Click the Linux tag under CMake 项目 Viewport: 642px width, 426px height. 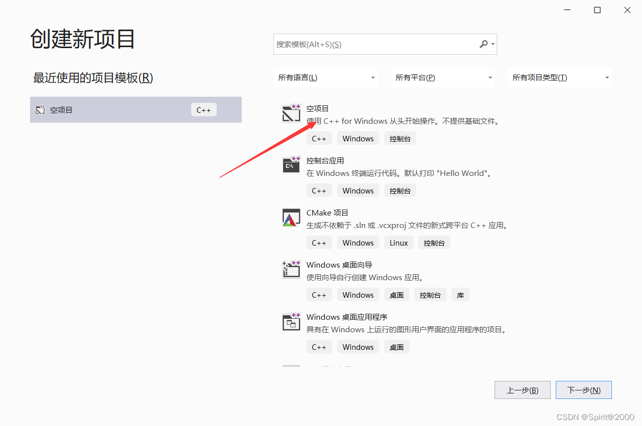coord(399,243)
